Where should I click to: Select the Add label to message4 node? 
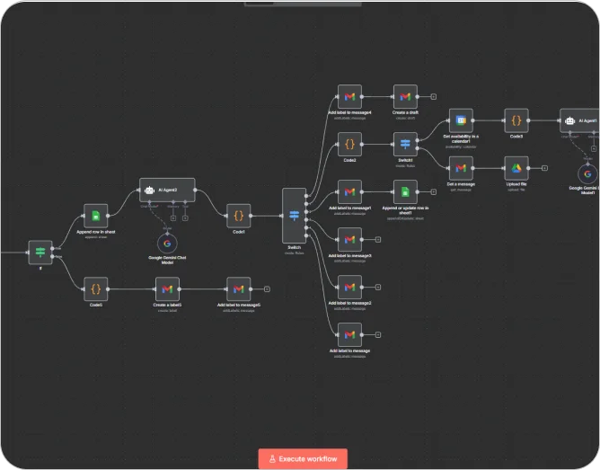[x=349, y=97]
